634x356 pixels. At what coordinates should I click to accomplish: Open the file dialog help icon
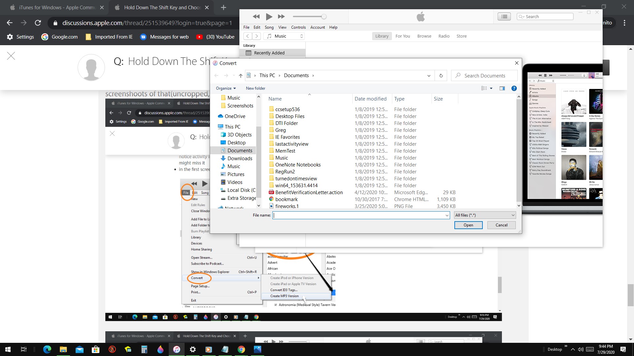(514, 88)
